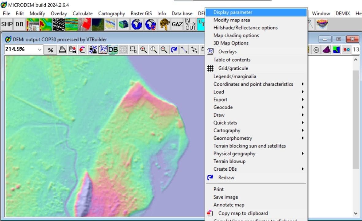Click the zoom in magnifier icon
Screen dimensions: 362x221
[x=143, y=50]
